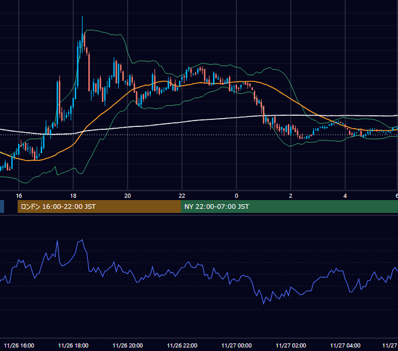Viewport: 398px width, 351px height.
Task: Select the ロンドン 16:00-22:00 JST session bar
Action: tap(99, 207)
